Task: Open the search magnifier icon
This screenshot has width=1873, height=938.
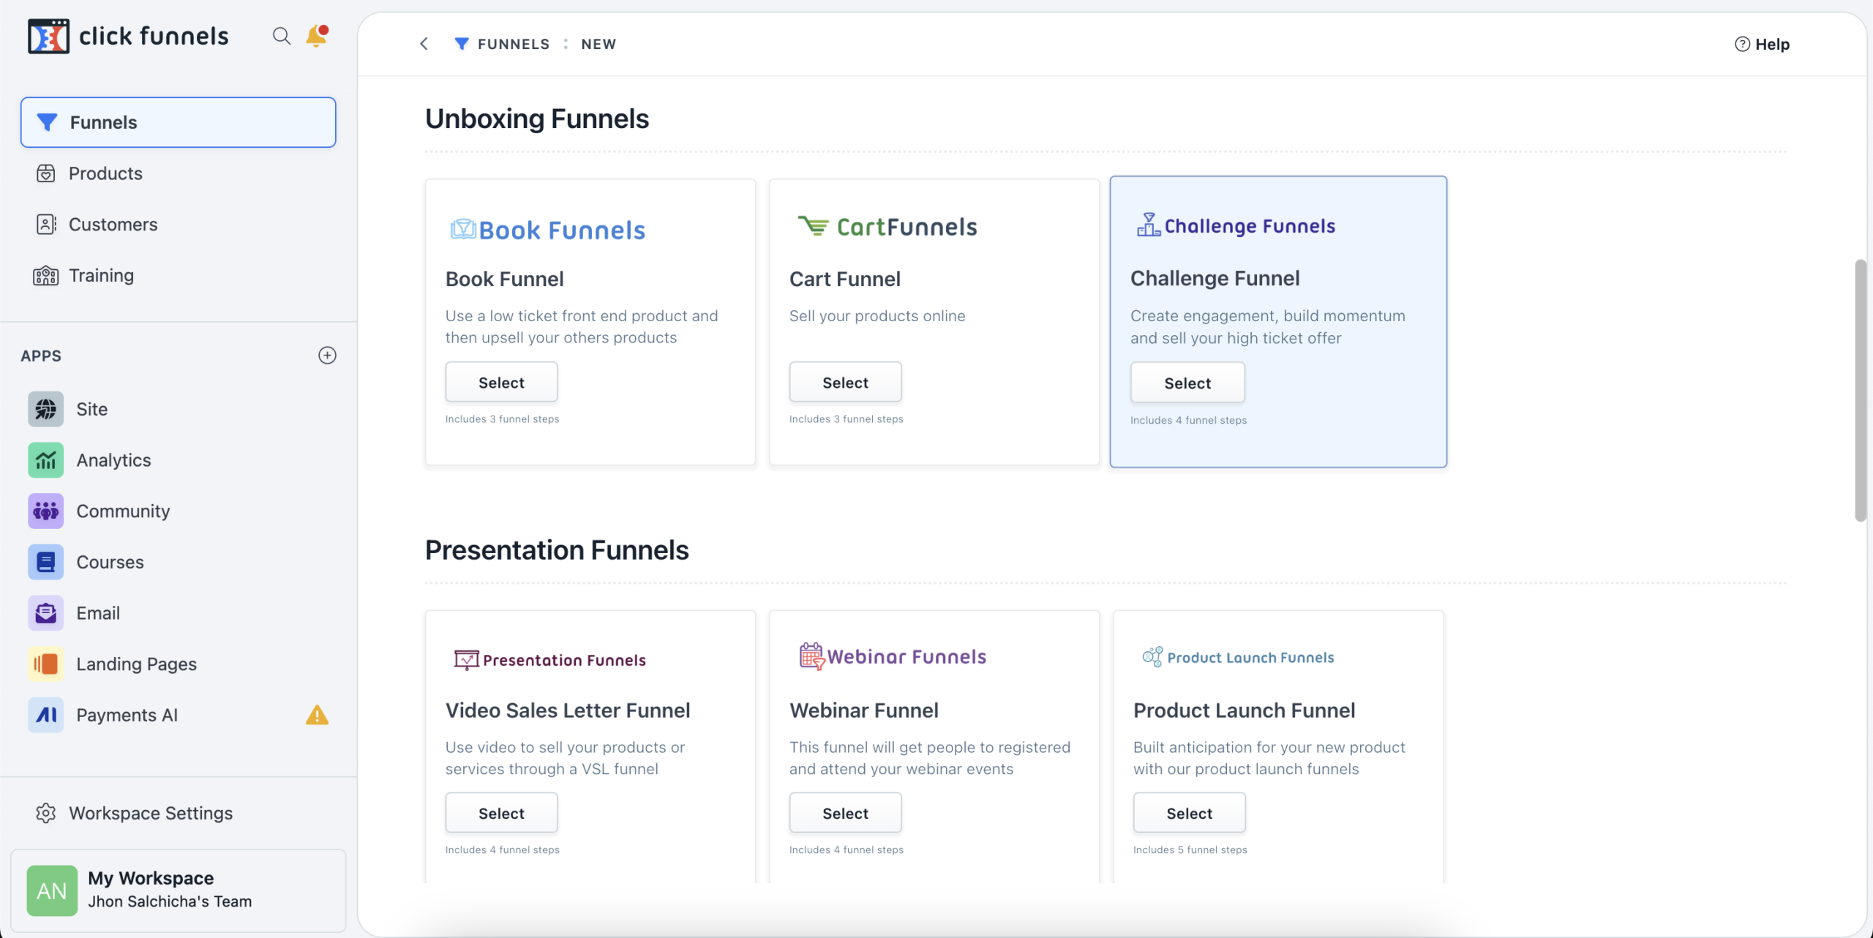Action: (x=281, y=36)
